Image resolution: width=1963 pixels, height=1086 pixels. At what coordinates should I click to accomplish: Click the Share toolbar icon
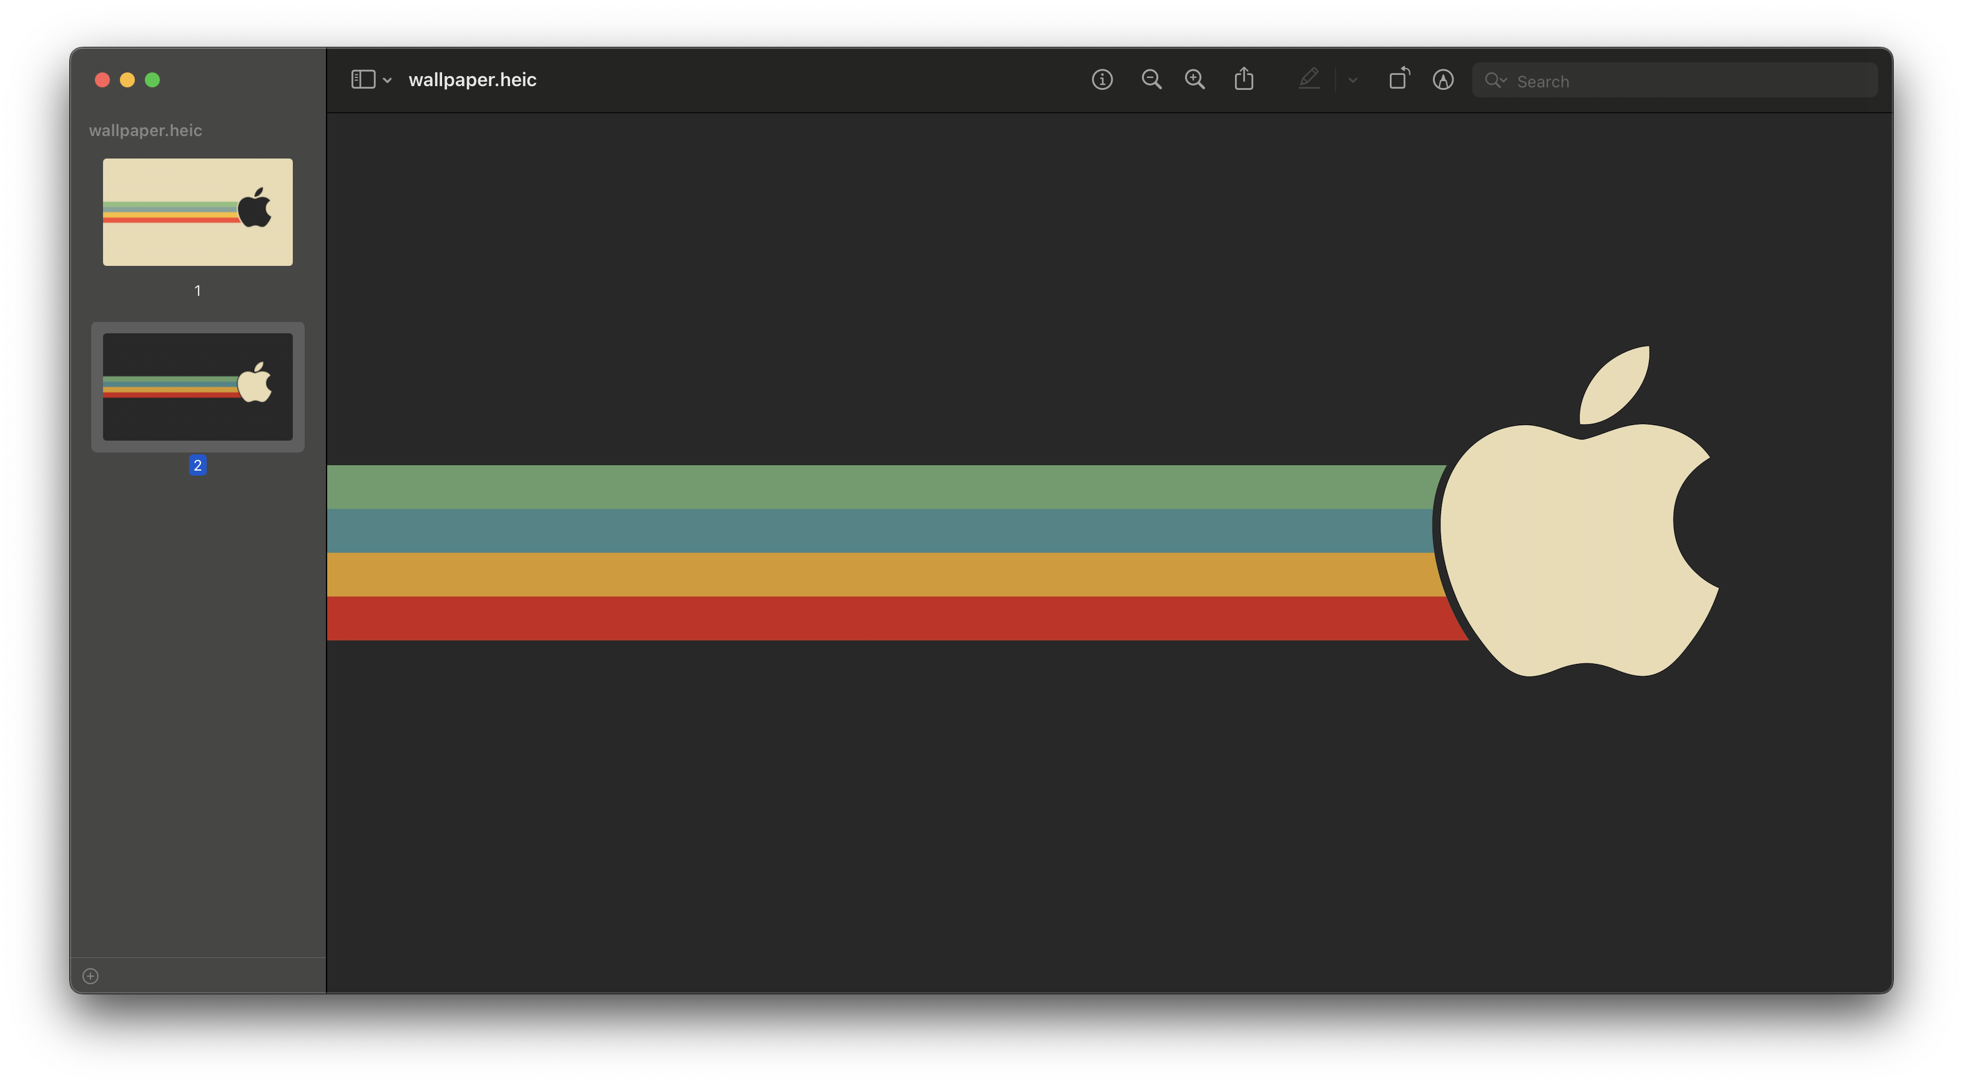tap(1244, 79)
